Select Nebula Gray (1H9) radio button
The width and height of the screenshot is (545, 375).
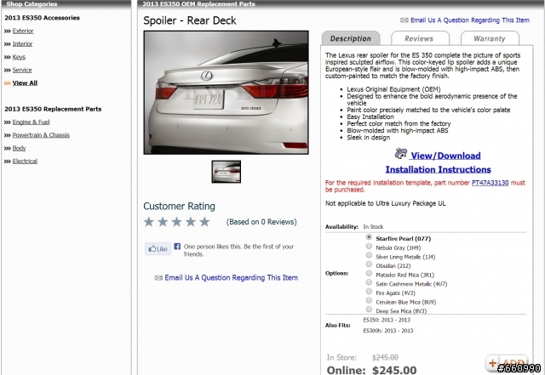pyautogui.click(x=369, y=247)
